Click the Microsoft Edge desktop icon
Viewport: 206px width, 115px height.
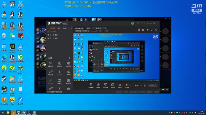(x=4, y=59)
